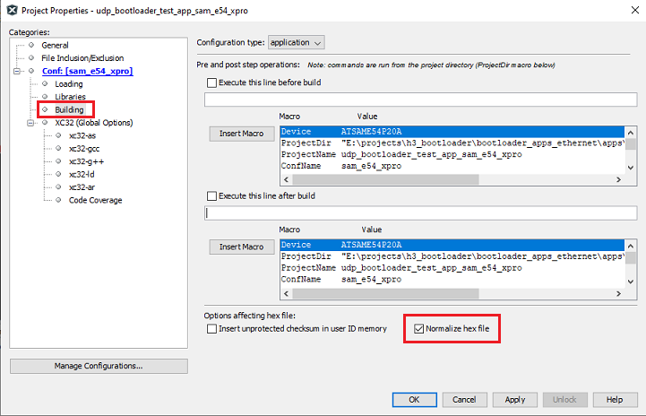Open Help for project properties
Screen dimensions: 646x416
click(x=615, y=399)
